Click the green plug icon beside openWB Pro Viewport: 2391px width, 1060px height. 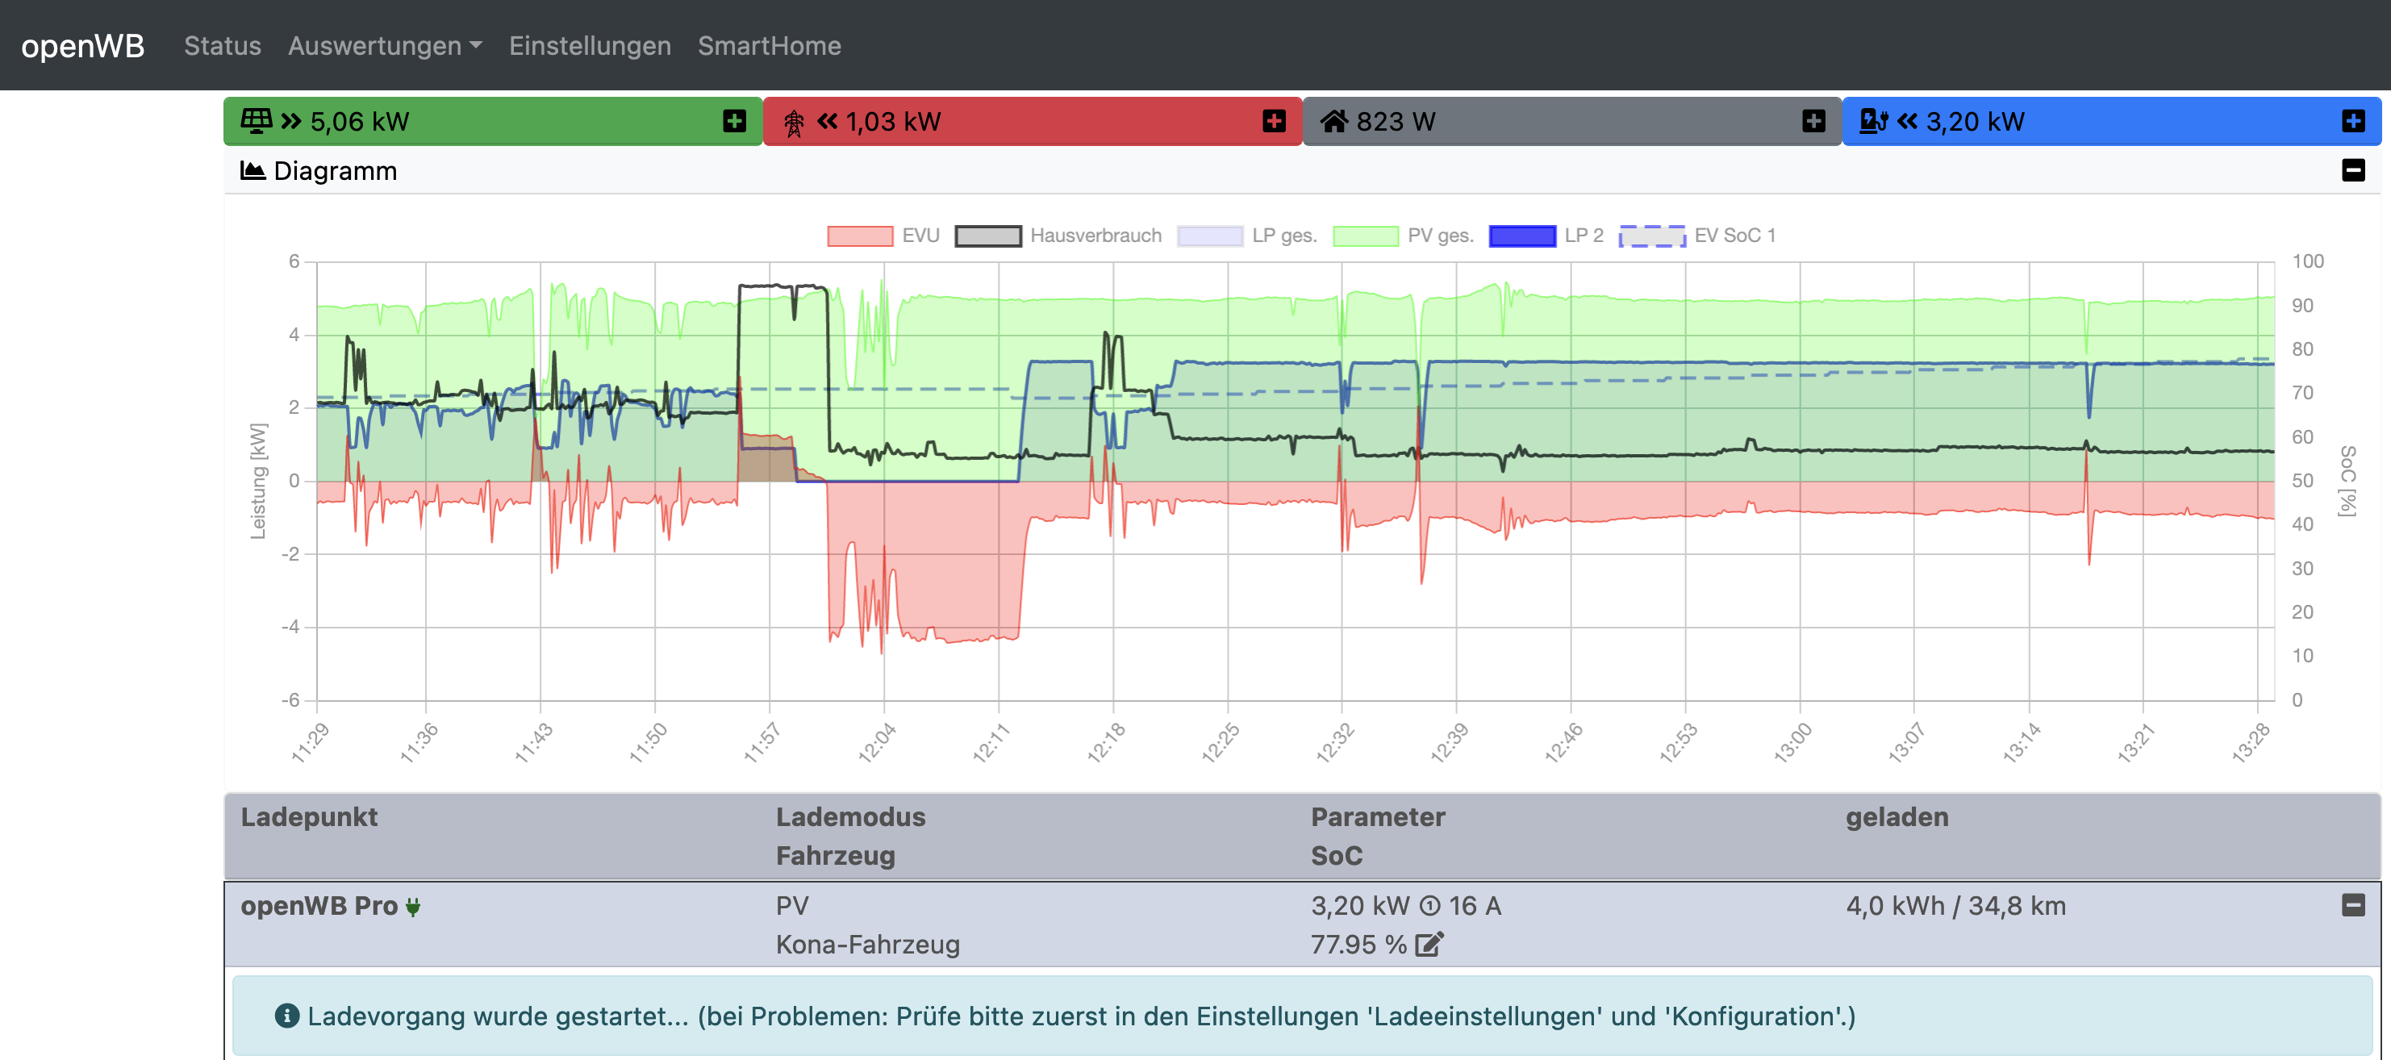coord(413,907)
